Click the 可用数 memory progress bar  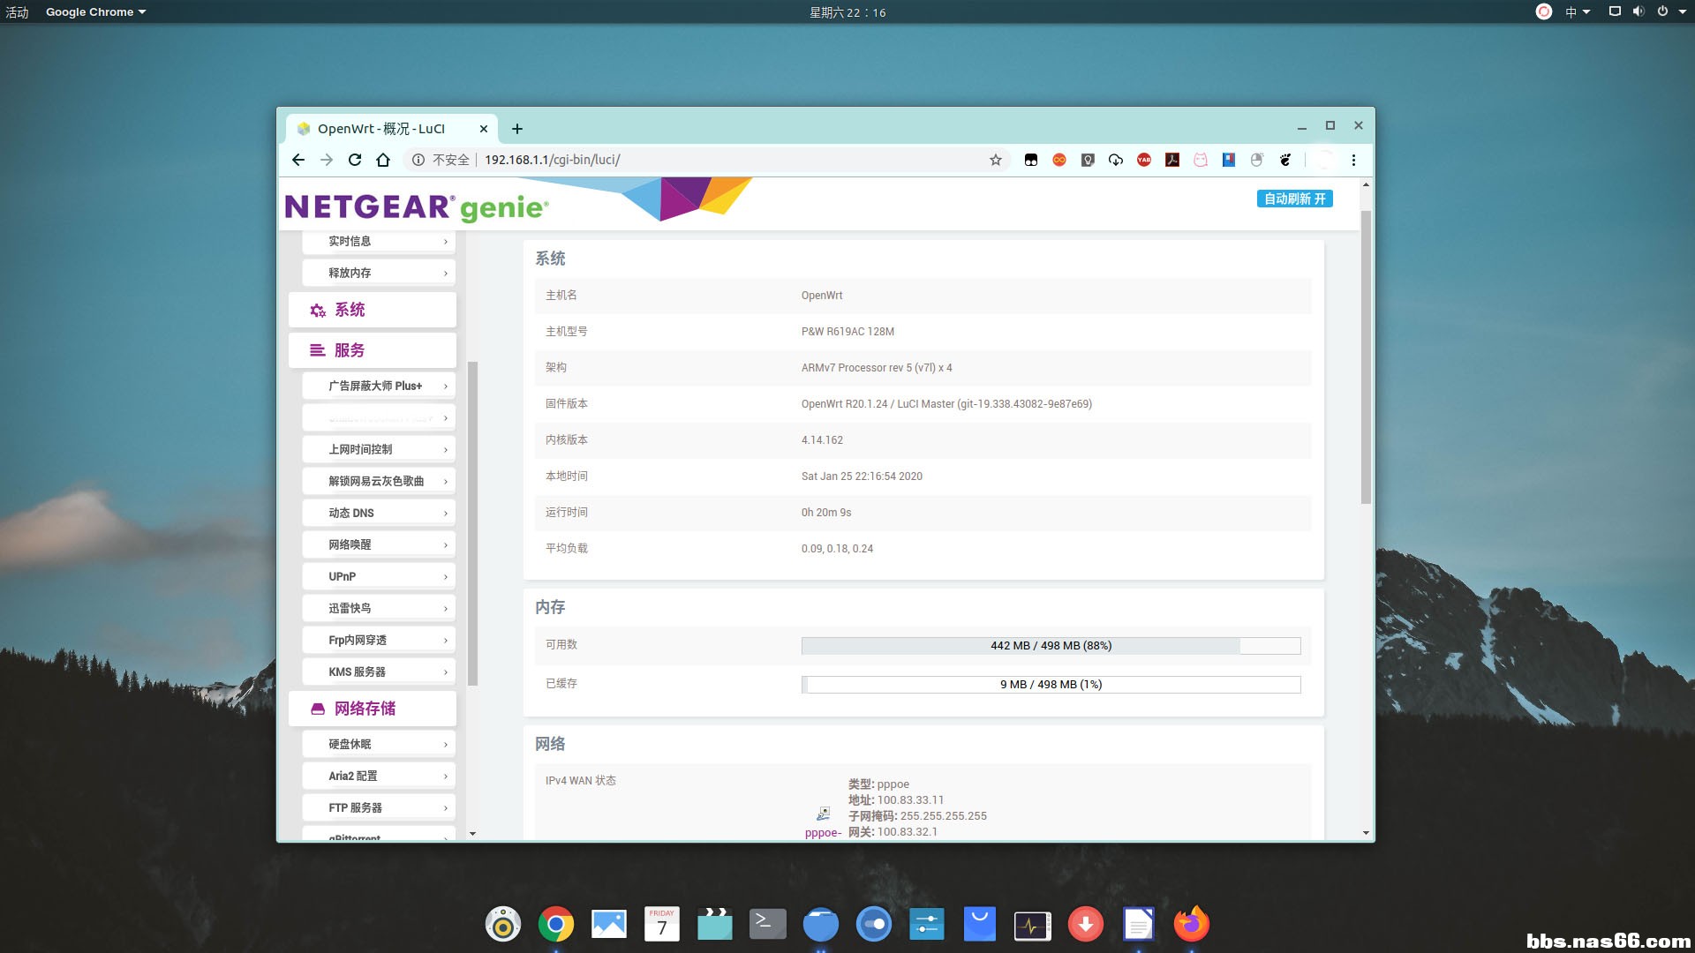1051,645
